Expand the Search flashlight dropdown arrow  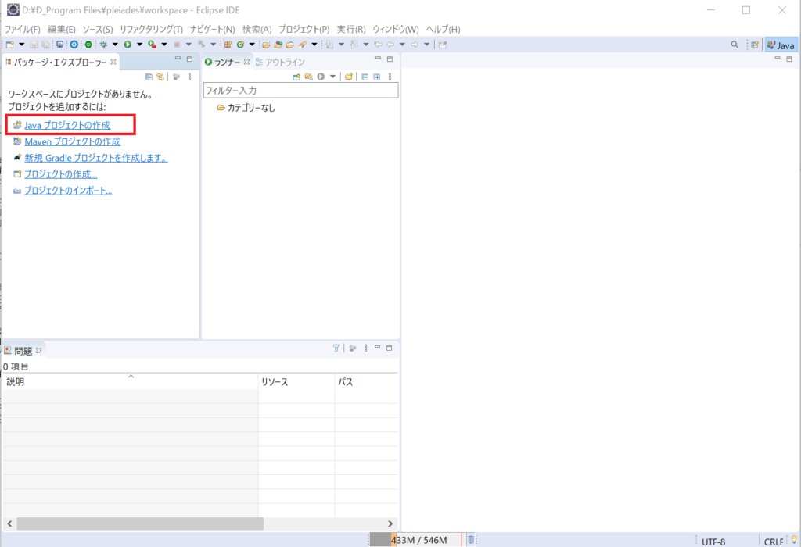[x=314, y=45]
